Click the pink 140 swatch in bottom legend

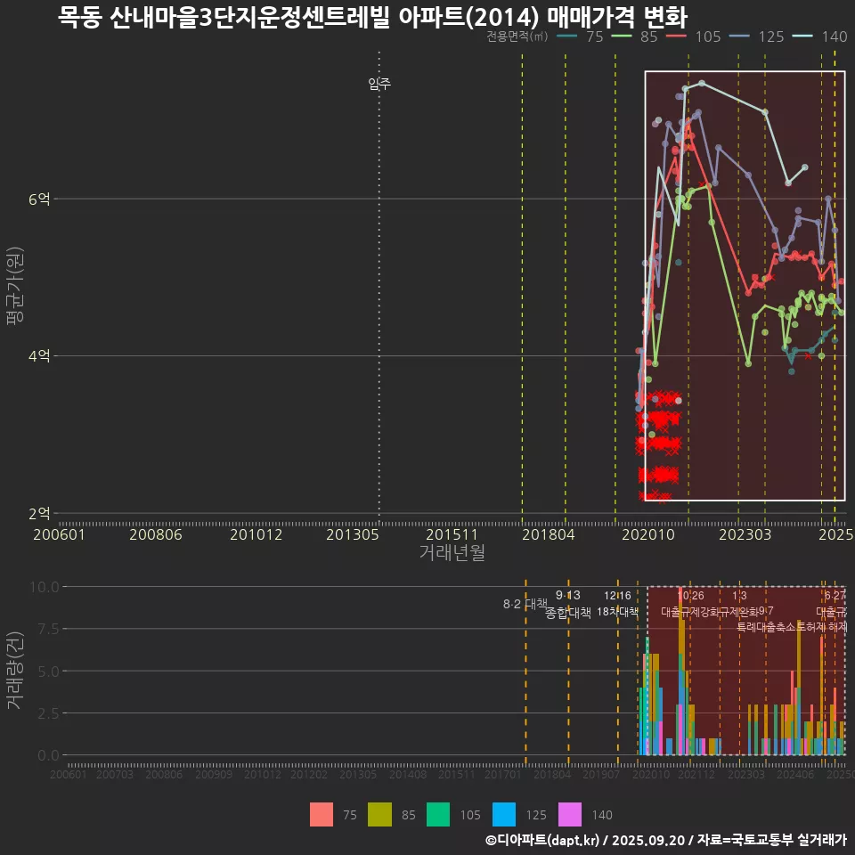pos(569,814)
